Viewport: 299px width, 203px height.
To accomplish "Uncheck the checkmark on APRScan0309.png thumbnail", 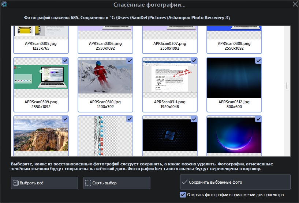I will [x=65, y=61].
